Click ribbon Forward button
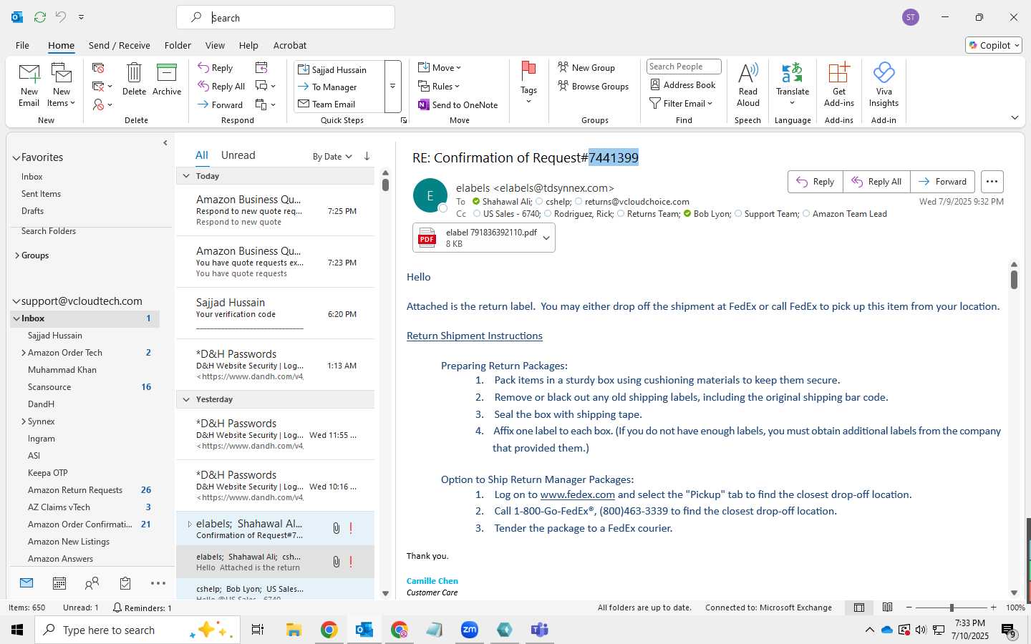Viewport: 1031px width, 644px height. pos(221,105)
